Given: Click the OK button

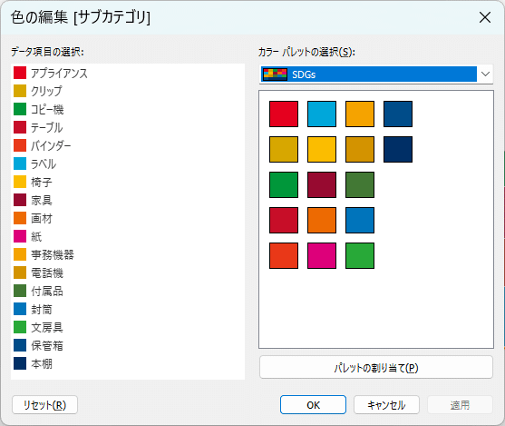Looking at the screenshot, I should (313, 405).
